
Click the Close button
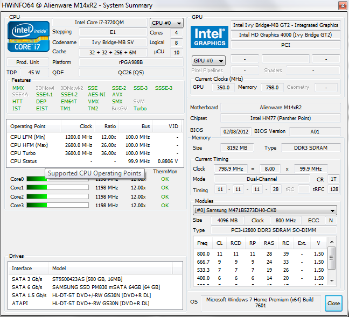pos(333,303)
